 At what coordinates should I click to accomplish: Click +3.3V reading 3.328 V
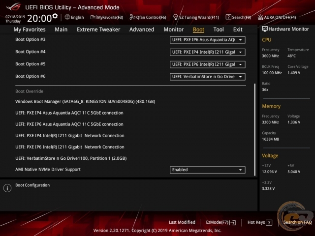[x=268, y=189]
